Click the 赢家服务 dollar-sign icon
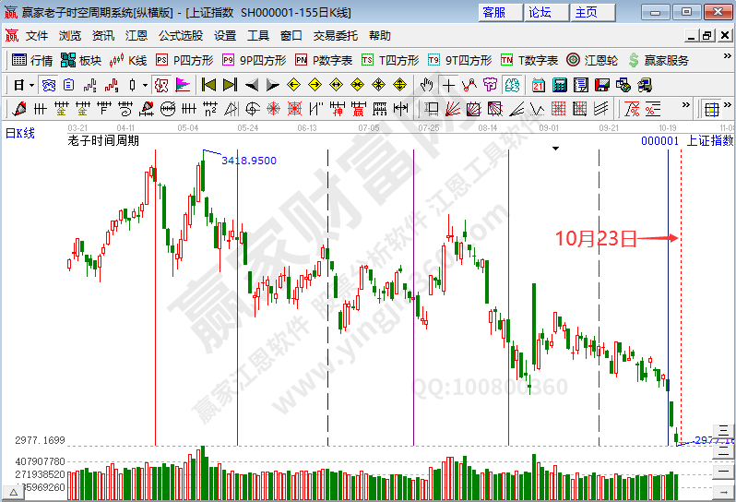This screenshot has width=736, height=502. click(x=659, y=60)
